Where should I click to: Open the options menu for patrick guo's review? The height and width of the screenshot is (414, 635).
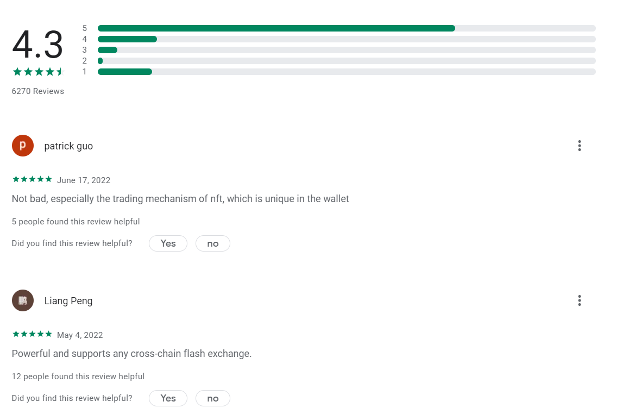580,146
